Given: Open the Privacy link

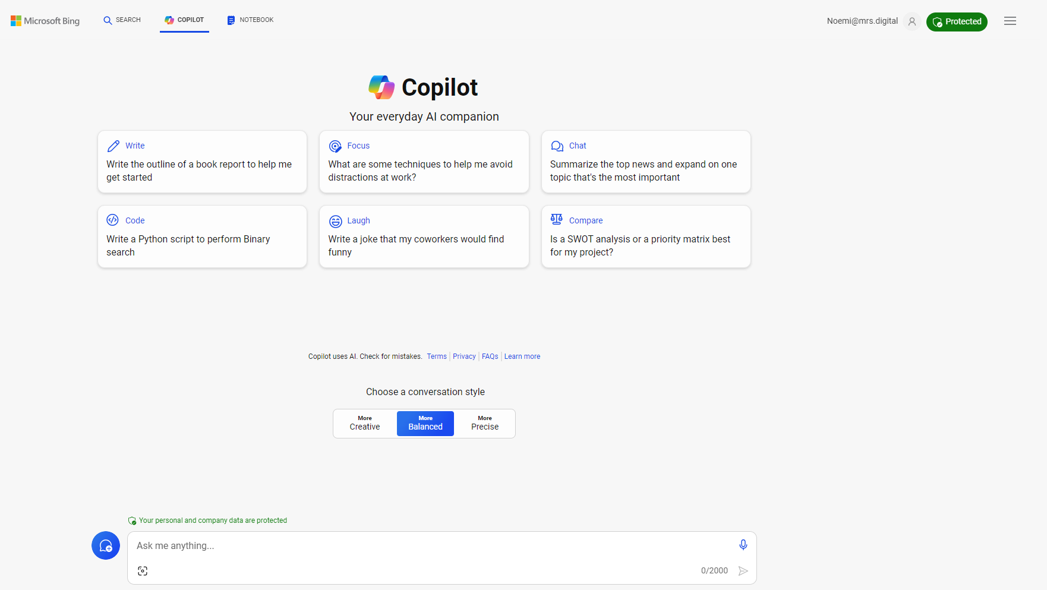Looking at the screenshot, I should pos(464,356).
